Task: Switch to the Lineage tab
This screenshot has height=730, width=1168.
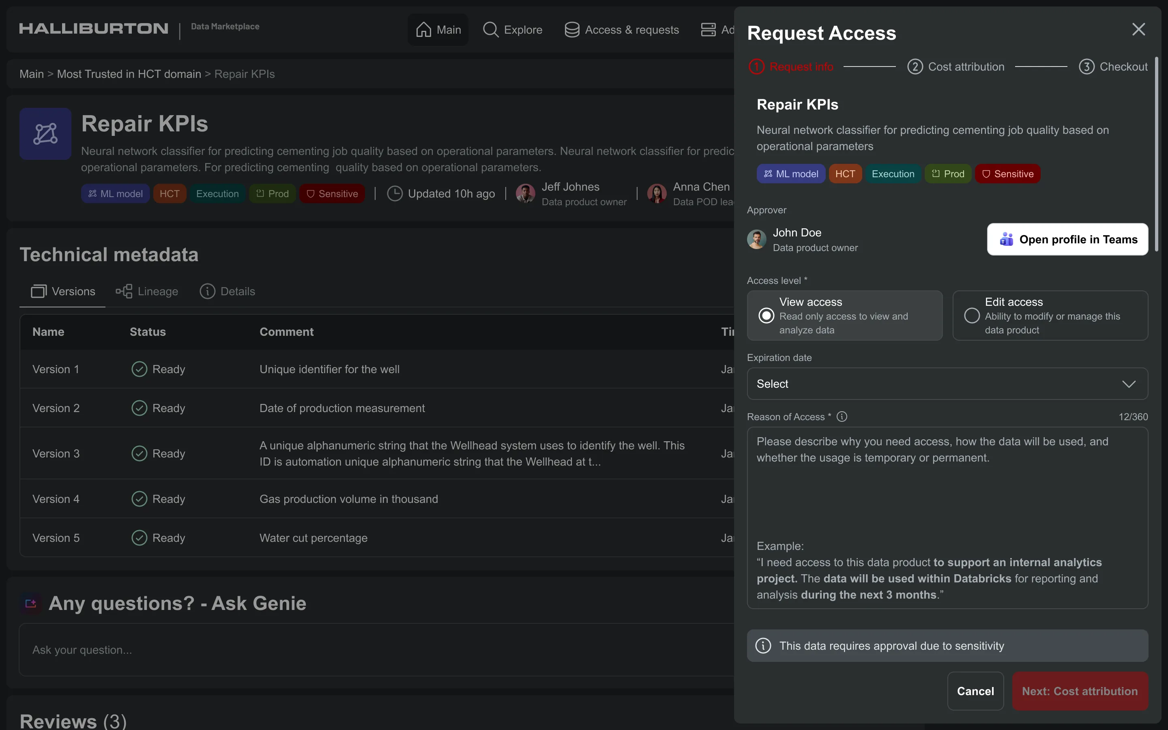Action: [147, 292]
